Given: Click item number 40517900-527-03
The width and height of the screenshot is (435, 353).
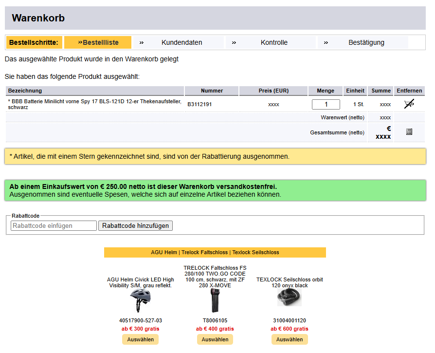Looking at the screenshot, I should tap(140, 320).
